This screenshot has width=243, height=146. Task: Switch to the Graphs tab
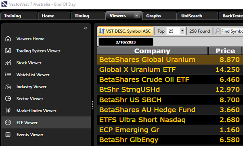[x=159, y=16]
